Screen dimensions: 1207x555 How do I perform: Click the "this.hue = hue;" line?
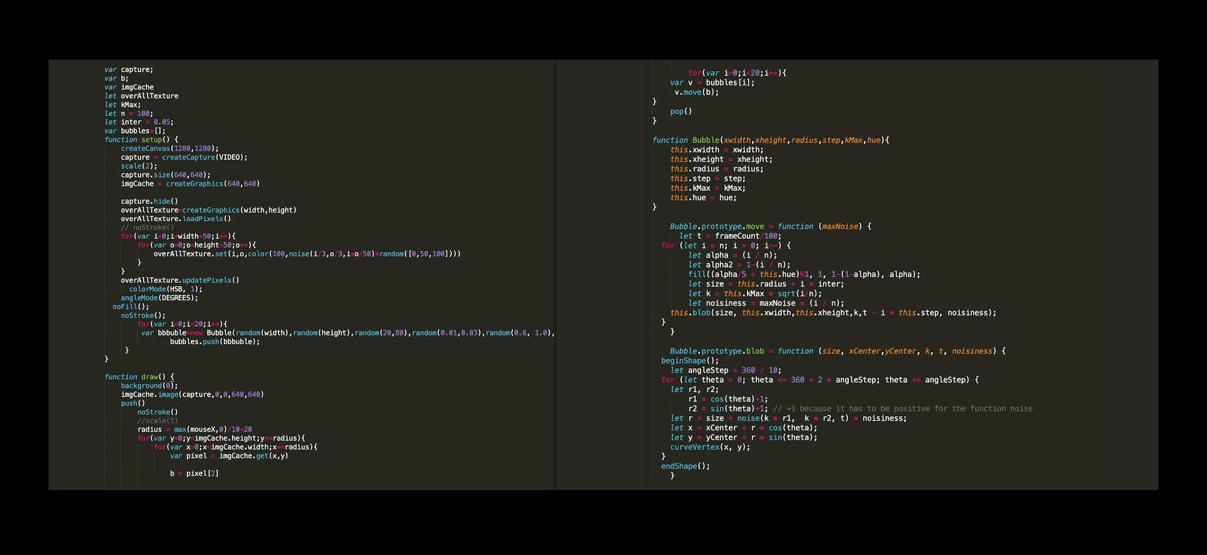[x=703, y=197]
